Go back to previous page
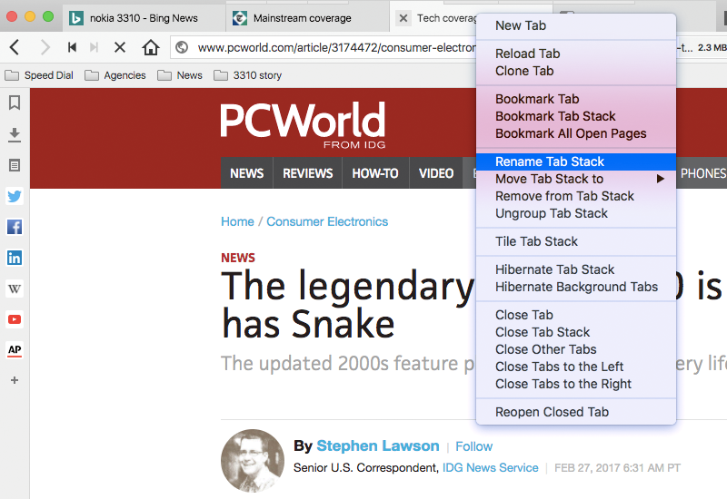The width and height of the screenshot is (727, 499). (15, 47)
